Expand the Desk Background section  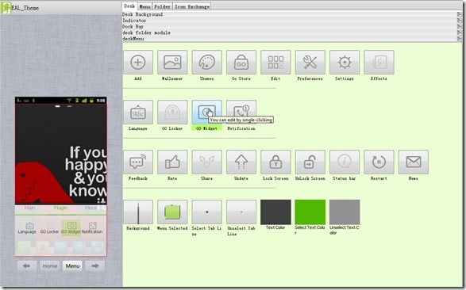click(x=292, y=14)
